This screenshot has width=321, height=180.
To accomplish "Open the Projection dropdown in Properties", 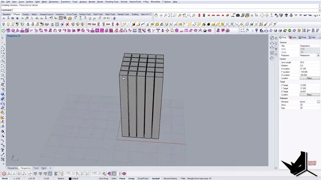I will tap(318, 55).
